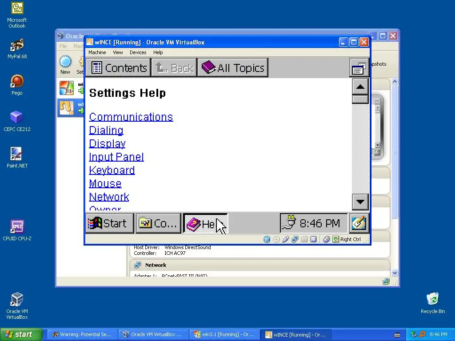The image size is (455, 341).
Task: Open the Help menu of wINCE window
Action: point(158,52)
